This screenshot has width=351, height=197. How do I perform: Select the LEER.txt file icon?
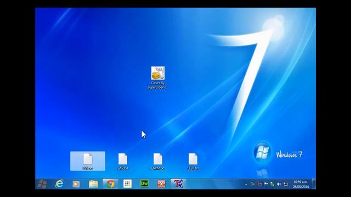click(x=193, y=161)
